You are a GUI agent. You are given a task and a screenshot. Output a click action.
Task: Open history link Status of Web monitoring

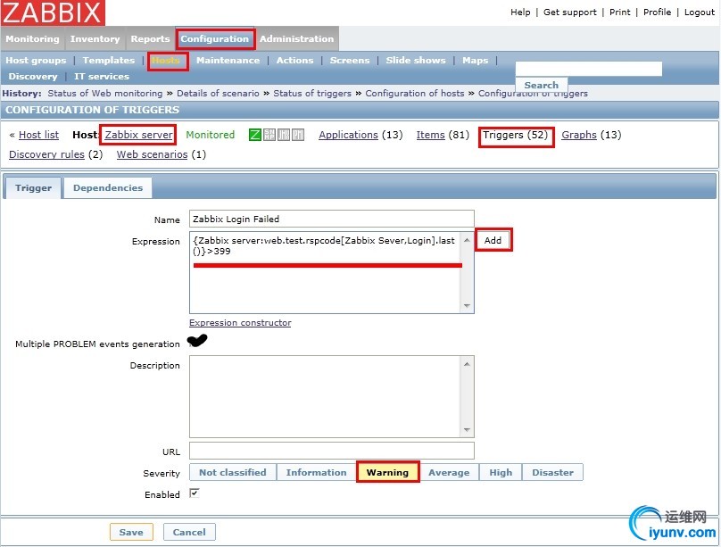(x=105, y=94)
